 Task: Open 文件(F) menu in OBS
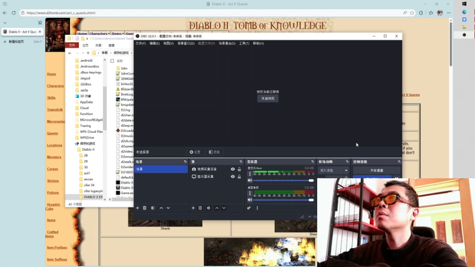point(141,43)
